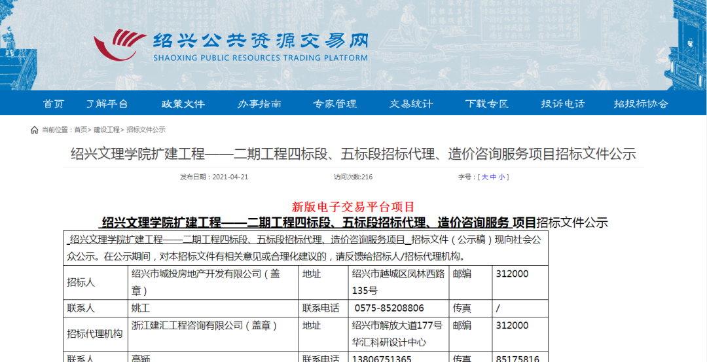Open 投诉电话 navigation item

563,103
